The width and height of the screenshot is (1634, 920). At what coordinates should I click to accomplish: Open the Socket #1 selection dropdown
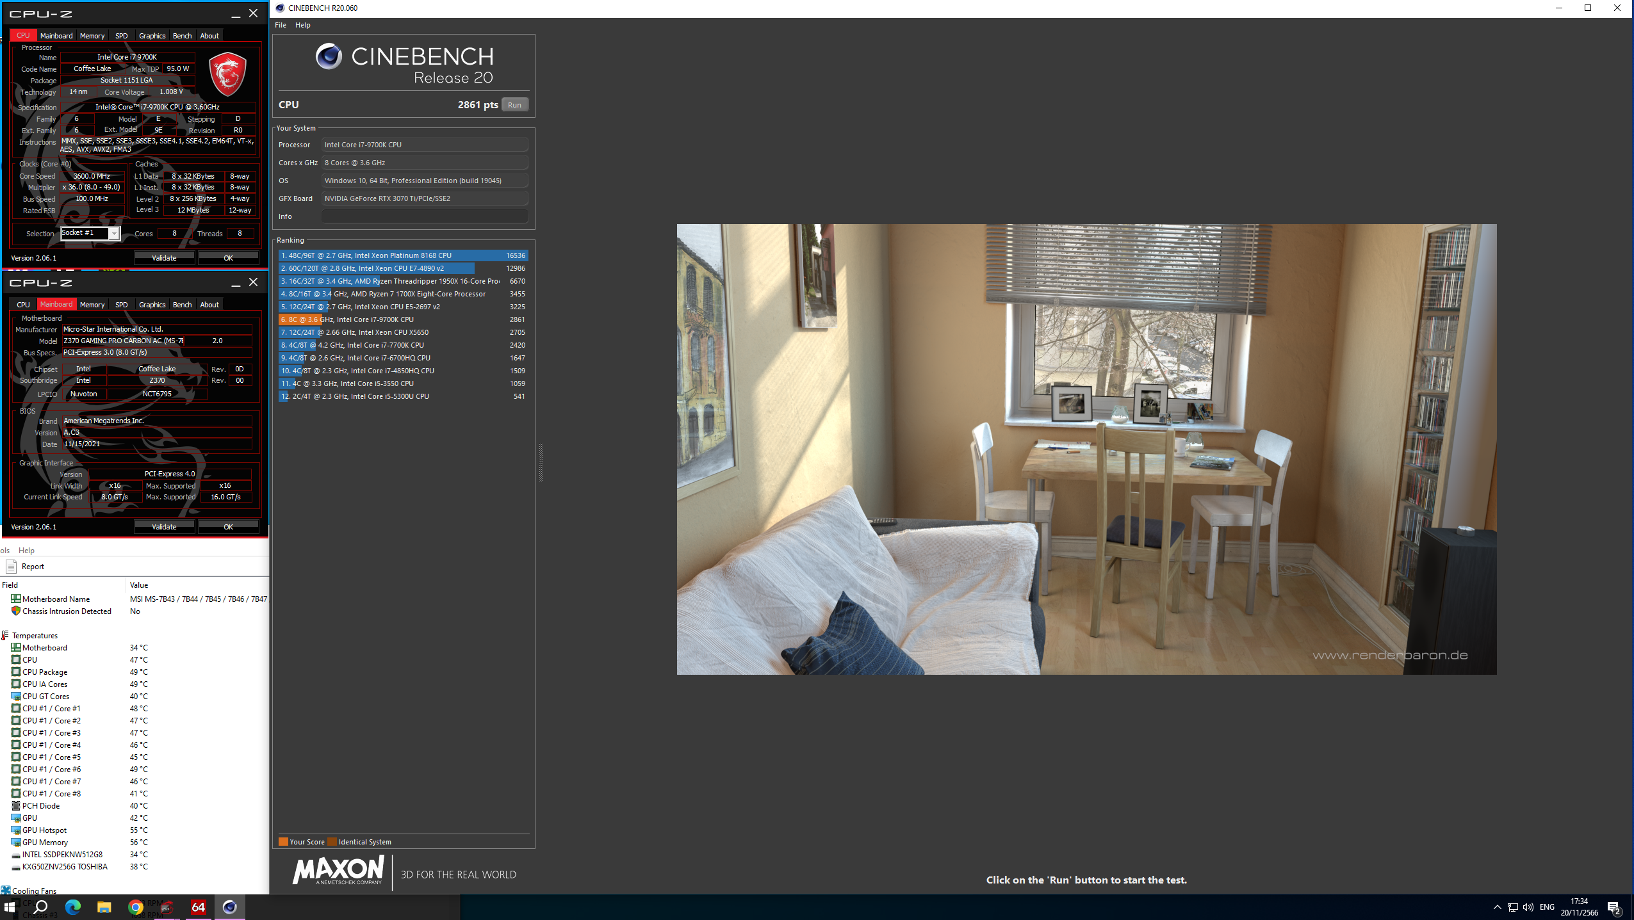[113, 234]
